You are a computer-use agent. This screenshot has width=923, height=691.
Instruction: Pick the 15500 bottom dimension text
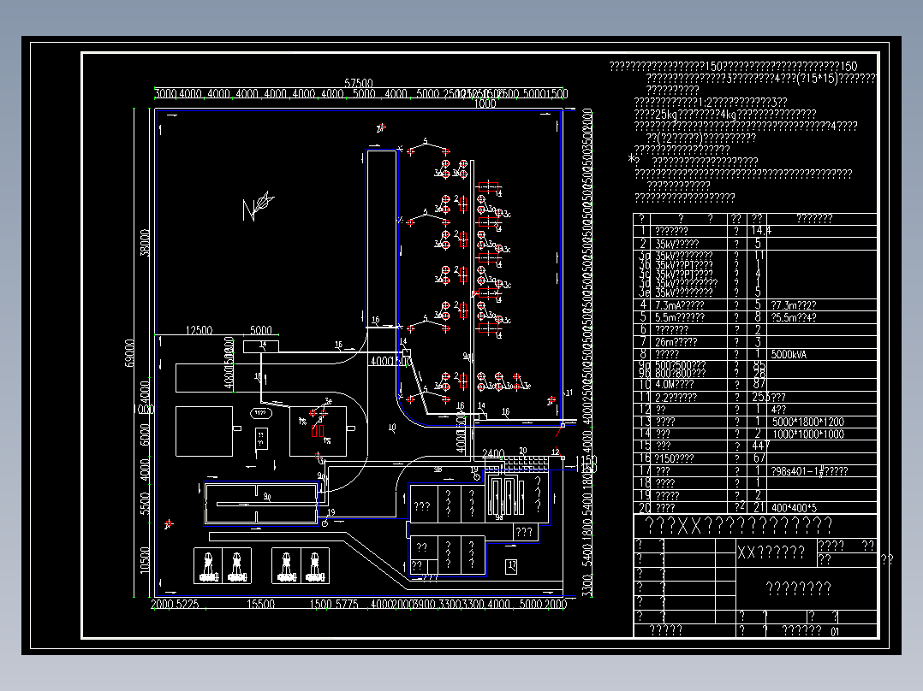coord(261,604)
